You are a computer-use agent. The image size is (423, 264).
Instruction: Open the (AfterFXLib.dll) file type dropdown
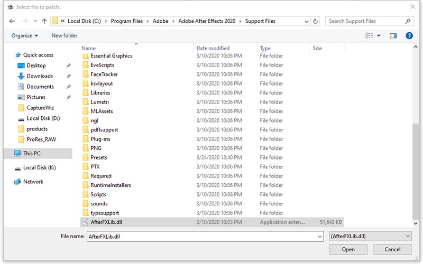pos(371,237)
